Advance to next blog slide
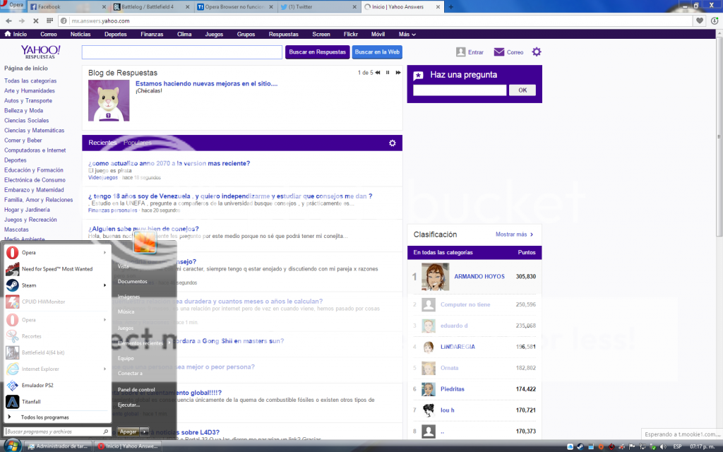Viewport: 723px width, 452px height. [398, 73]
